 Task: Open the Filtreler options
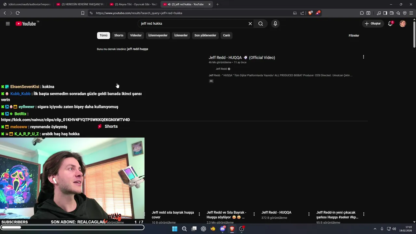tap(354, 35)
